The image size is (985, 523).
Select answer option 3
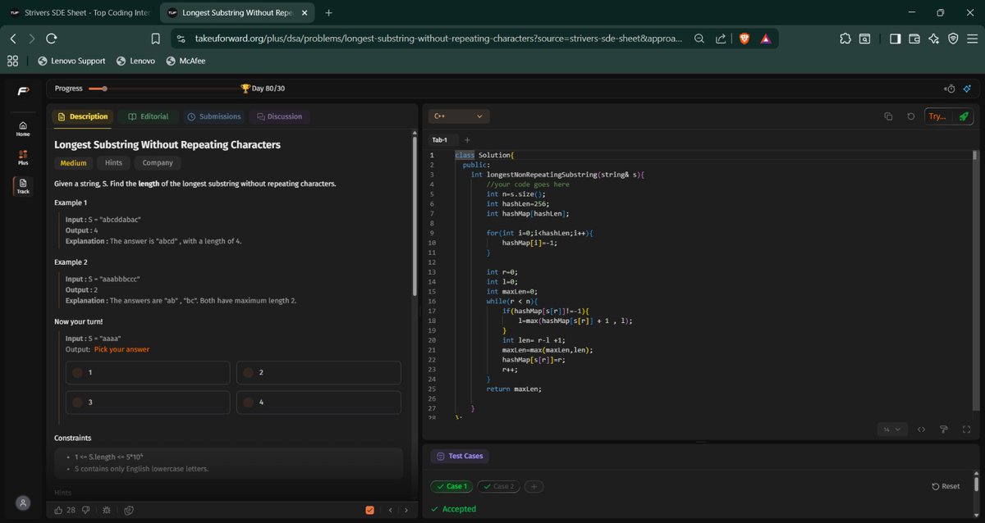(x=148, y=402)
